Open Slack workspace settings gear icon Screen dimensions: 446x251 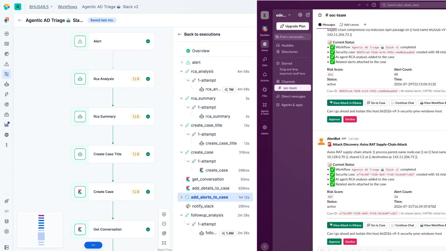point(300,15)
